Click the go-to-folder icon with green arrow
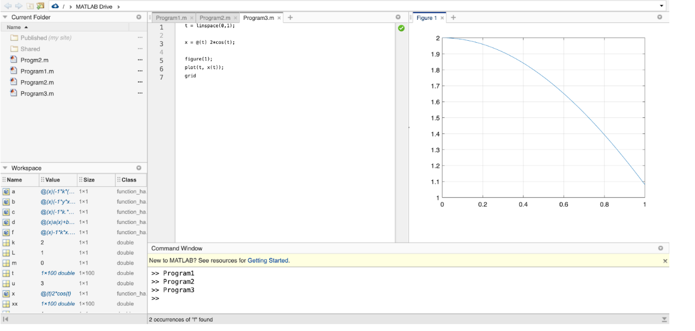 pyautogui.click(x=40, y=6)
